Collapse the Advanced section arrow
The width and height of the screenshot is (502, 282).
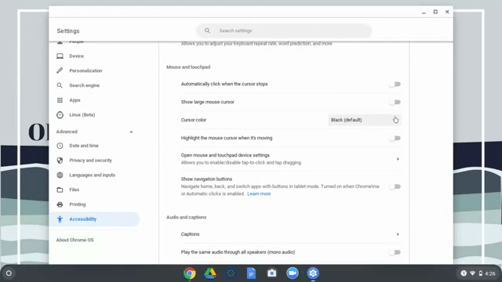(x=131, y=132)
